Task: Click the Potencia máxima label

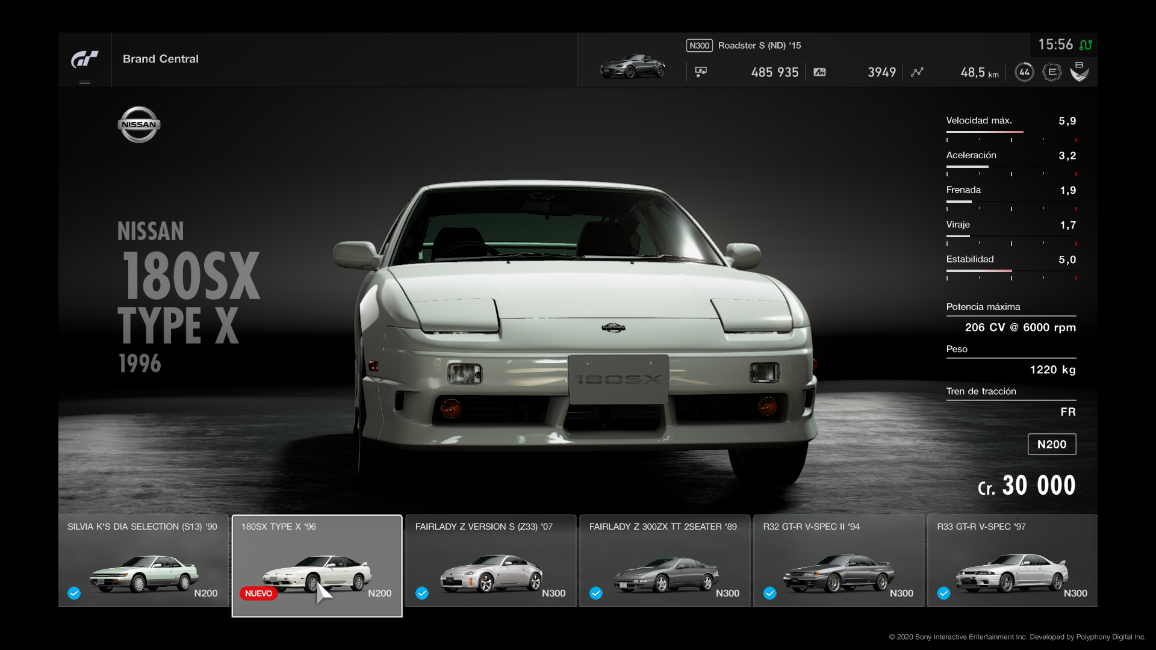Action: [x=983, y=307]
